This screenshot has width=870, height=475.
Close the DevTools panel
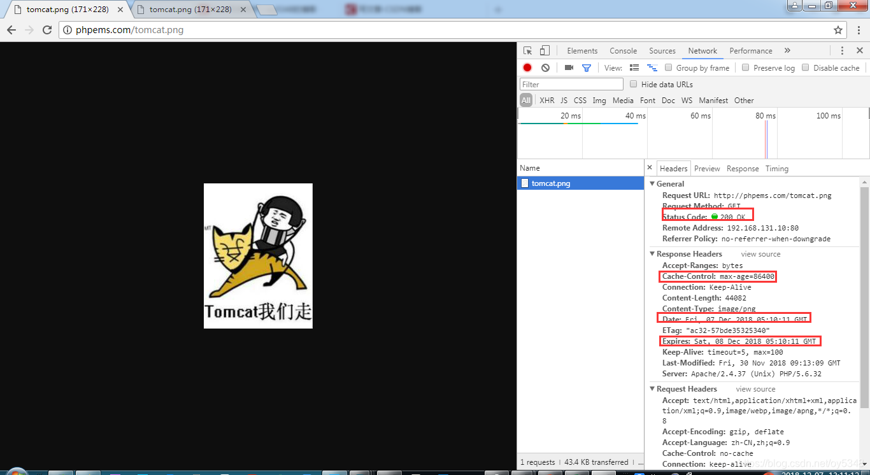click(859, 51)
